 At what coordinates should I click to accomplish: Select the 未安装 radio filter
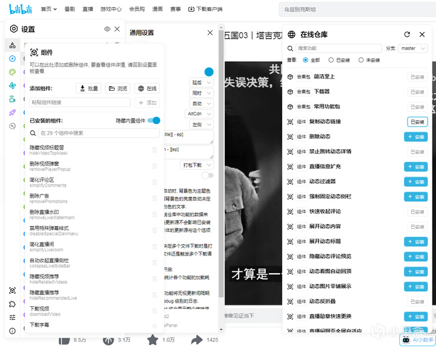pos(361,60)
